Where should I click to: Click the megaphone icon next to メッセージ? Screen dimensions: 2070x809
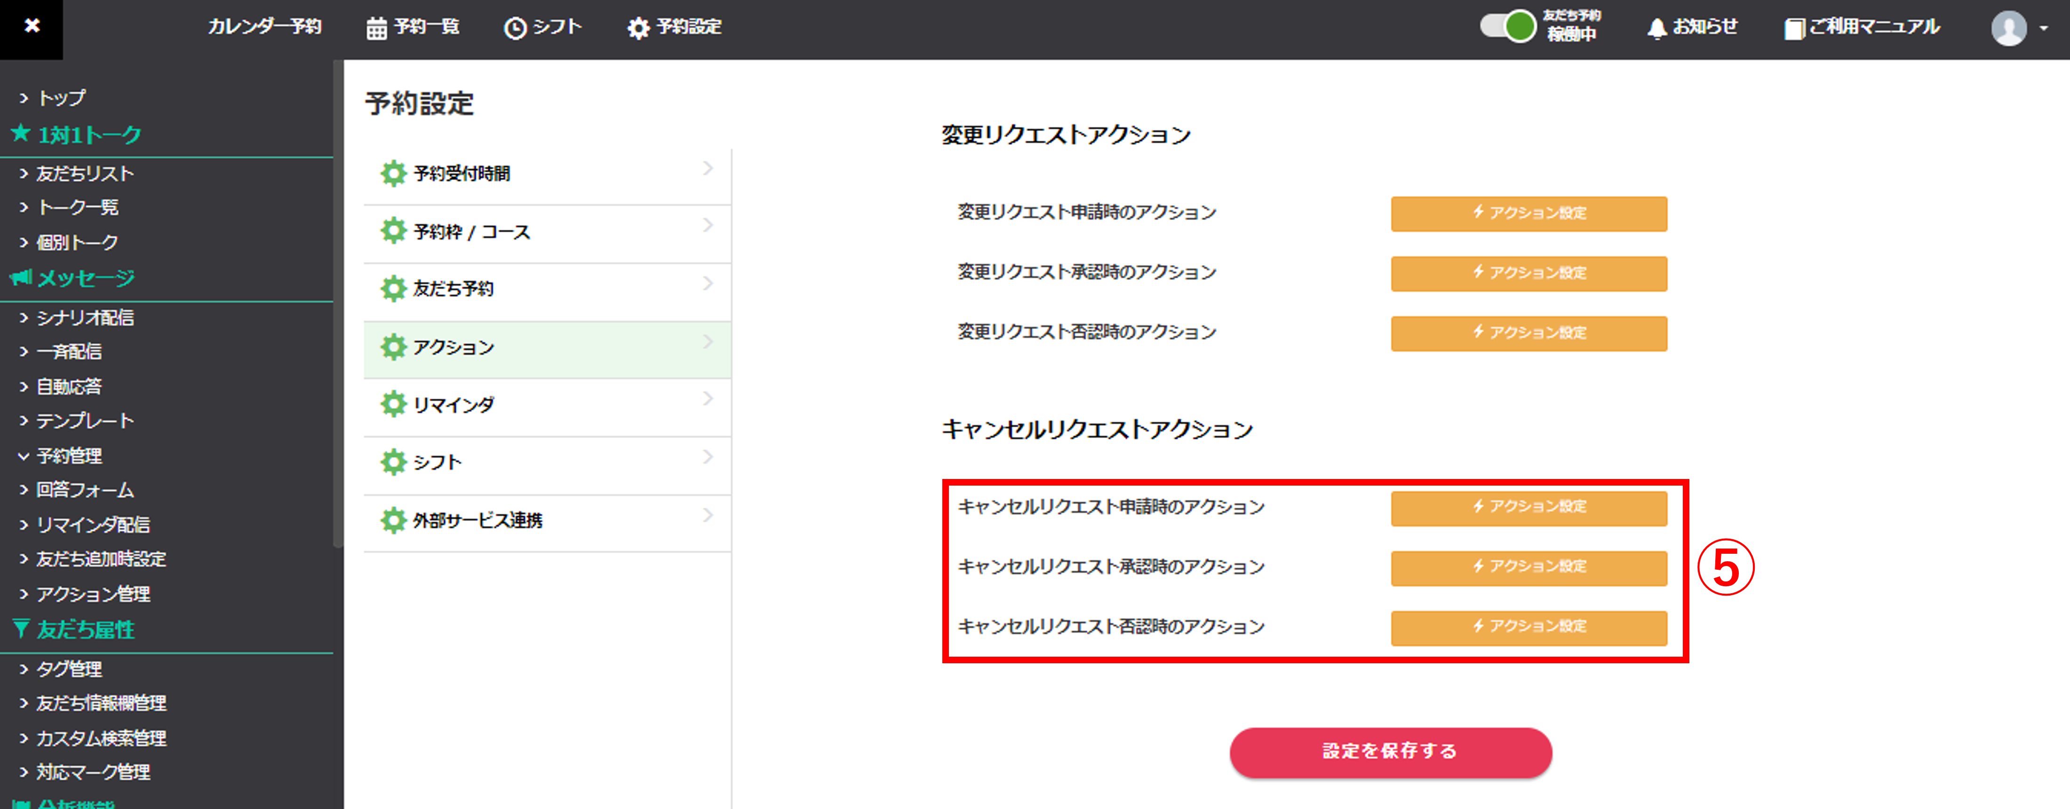tap(21, 278)
